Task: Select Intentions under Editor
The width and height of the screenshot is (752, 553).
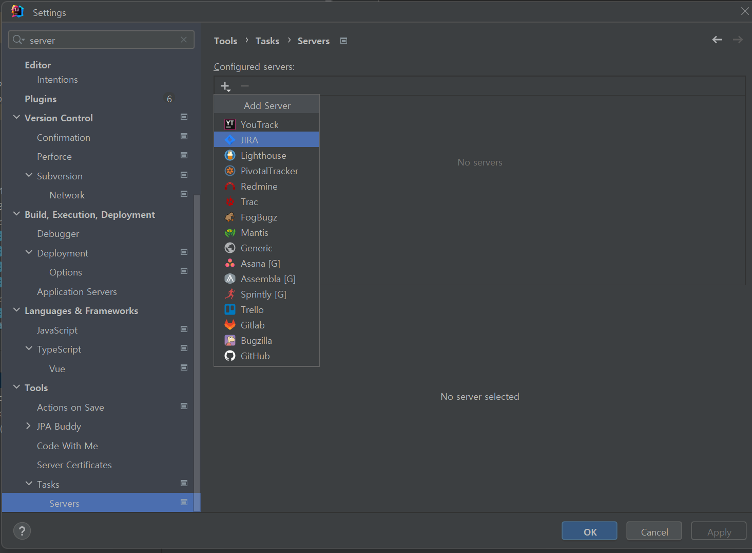Action: [57, 80]
